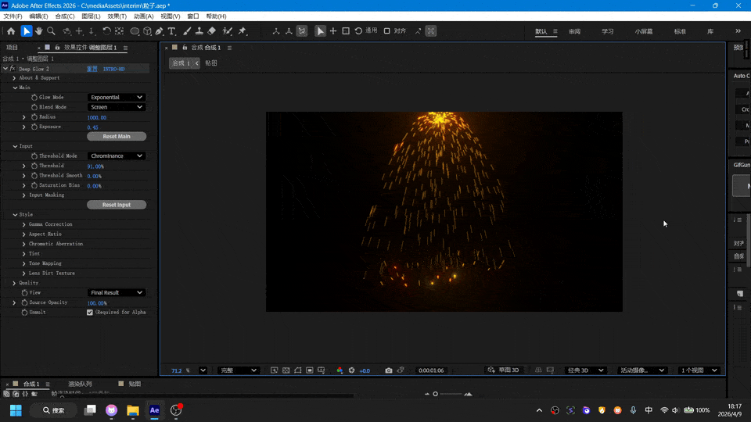This screenshot has height=422, width=751.
Task: Select the Type text tool
Action: click(x=172, y=31)
